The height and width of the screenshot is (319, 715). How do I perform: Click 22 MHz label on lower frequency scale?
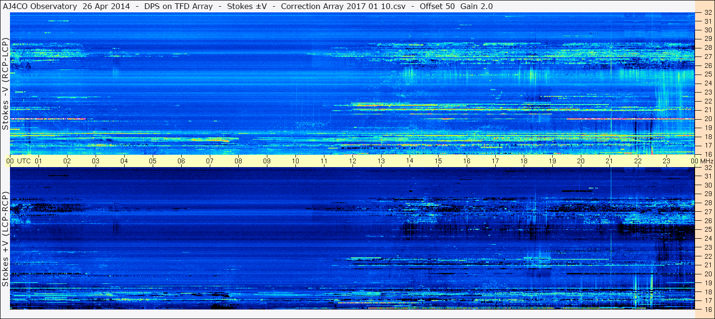pos(707,256)
